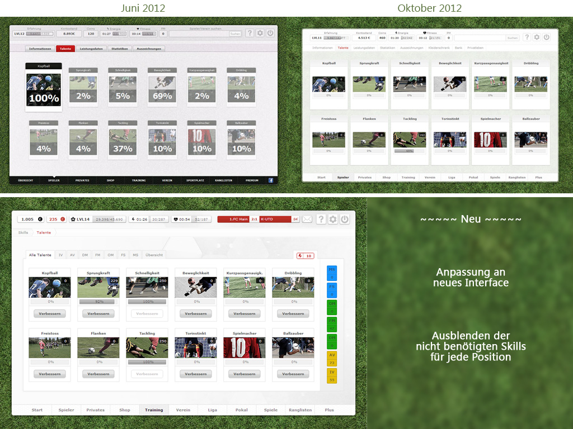Select the Pokal menu in the bottom panel
Image resolution: width=573 pixels, height=429 pixels.
point(241,410)
